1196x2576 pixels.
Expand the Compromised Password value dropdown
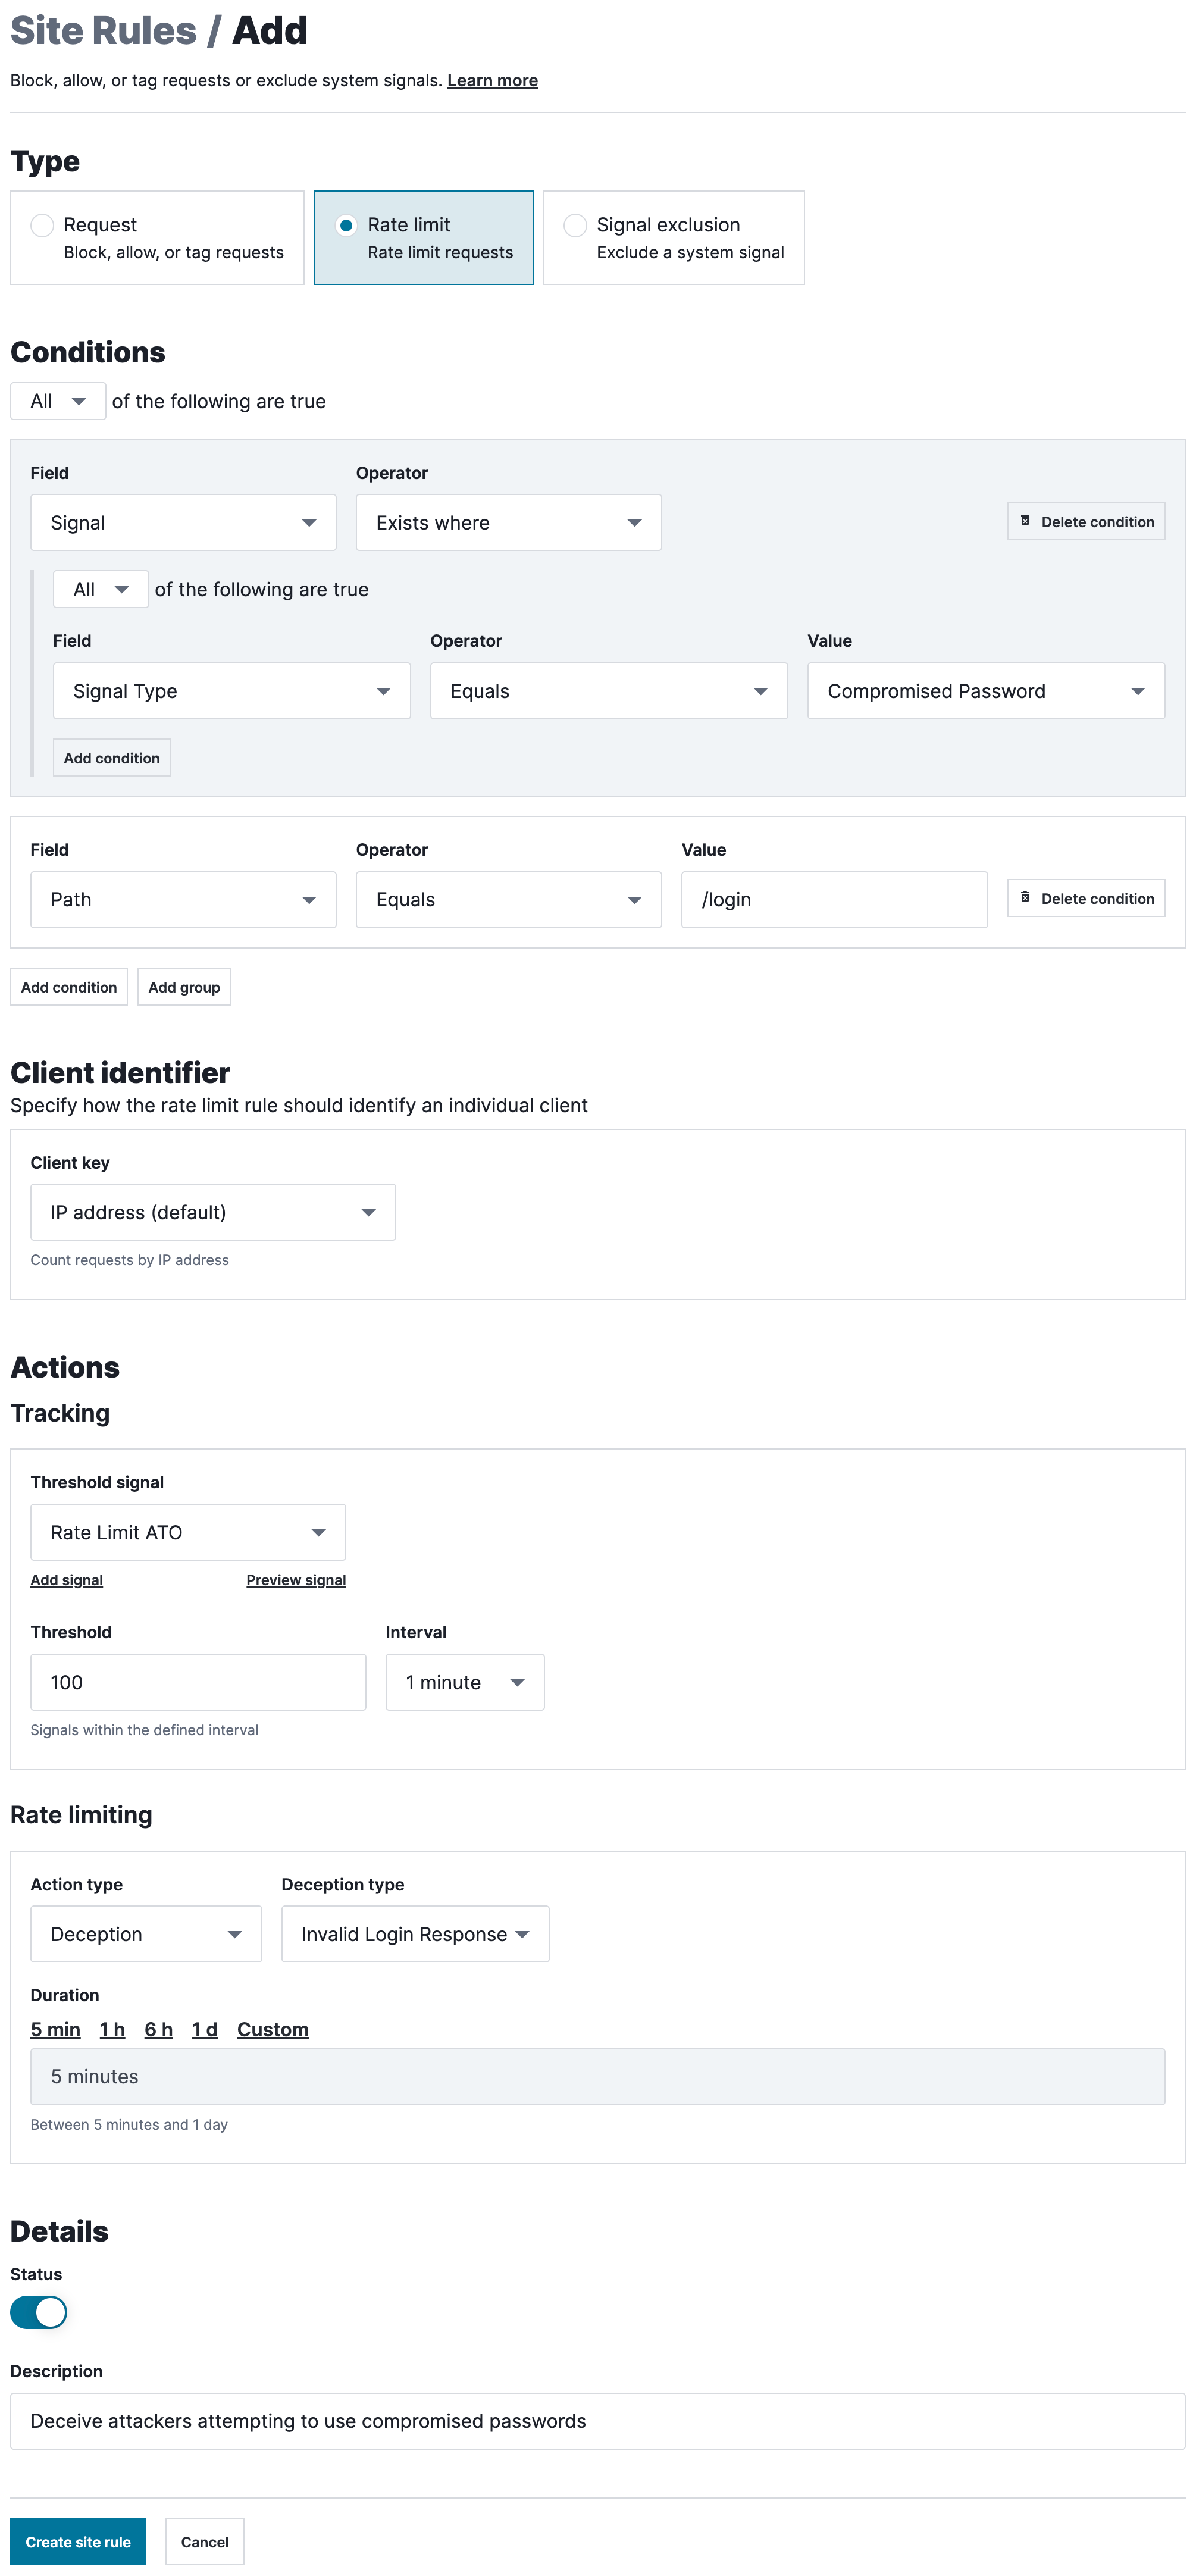[x=985, y=691]
